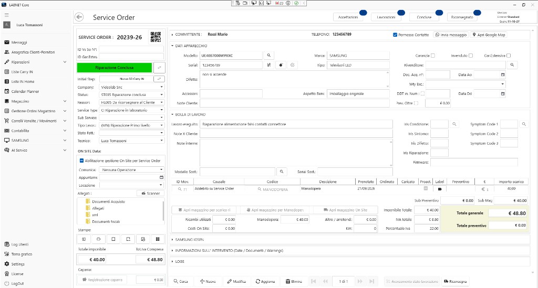
Task: Open Tema grafico in the sidebar
Action: 18,254
